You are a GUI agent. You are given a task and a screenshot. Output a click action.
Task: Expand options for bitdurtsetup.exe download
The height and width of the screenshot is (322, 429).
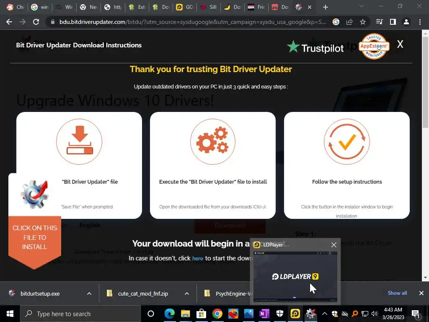pyautogui.click(x=89, y=293)
